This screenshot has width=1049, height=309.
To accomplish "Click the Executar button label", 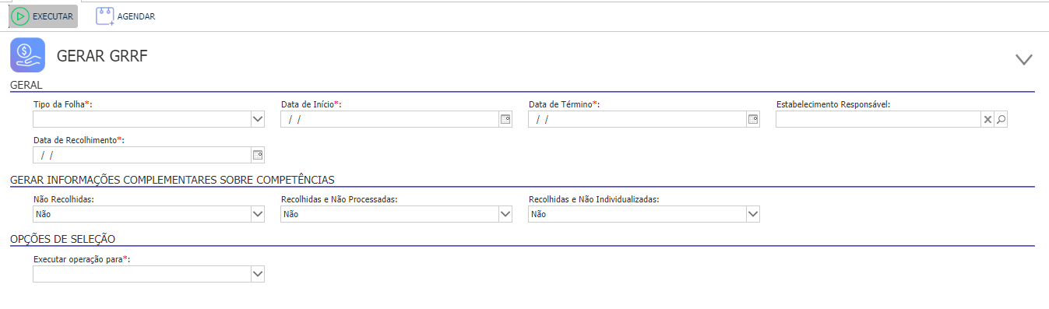I will click(53, 16).
